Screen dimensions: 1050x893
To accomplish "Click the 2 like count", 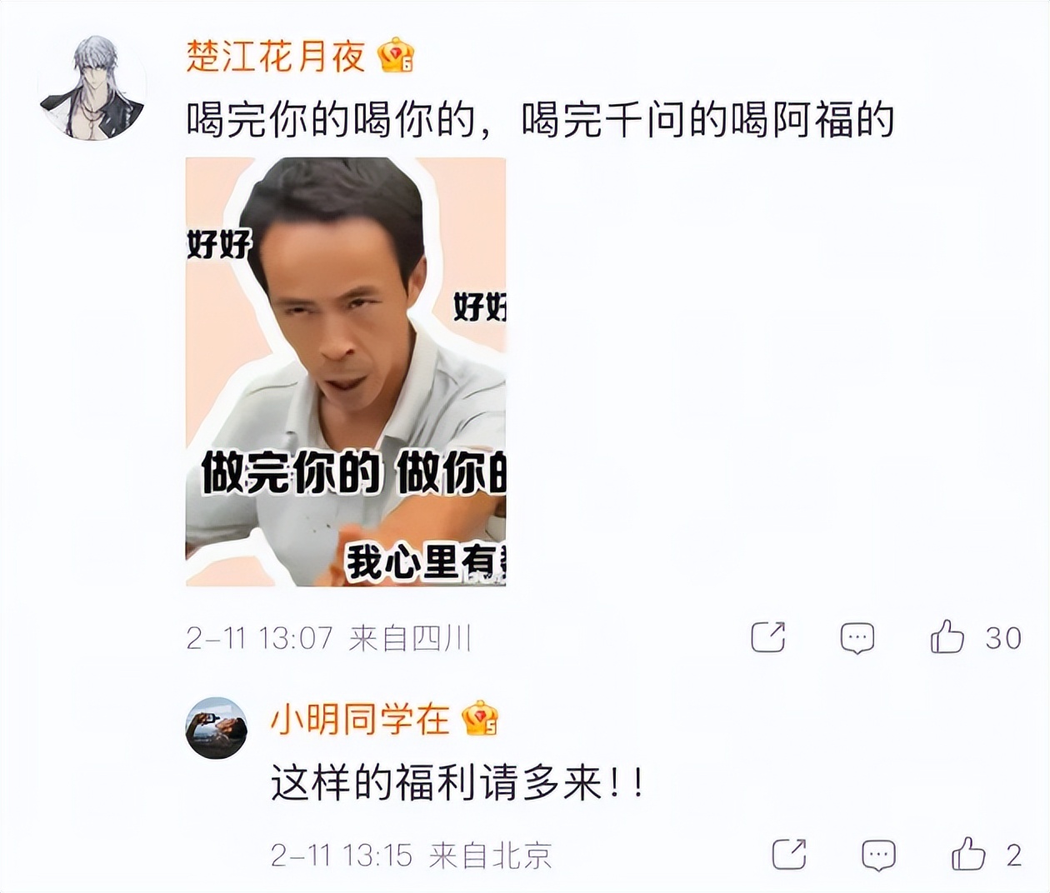I will (1014, 855).
